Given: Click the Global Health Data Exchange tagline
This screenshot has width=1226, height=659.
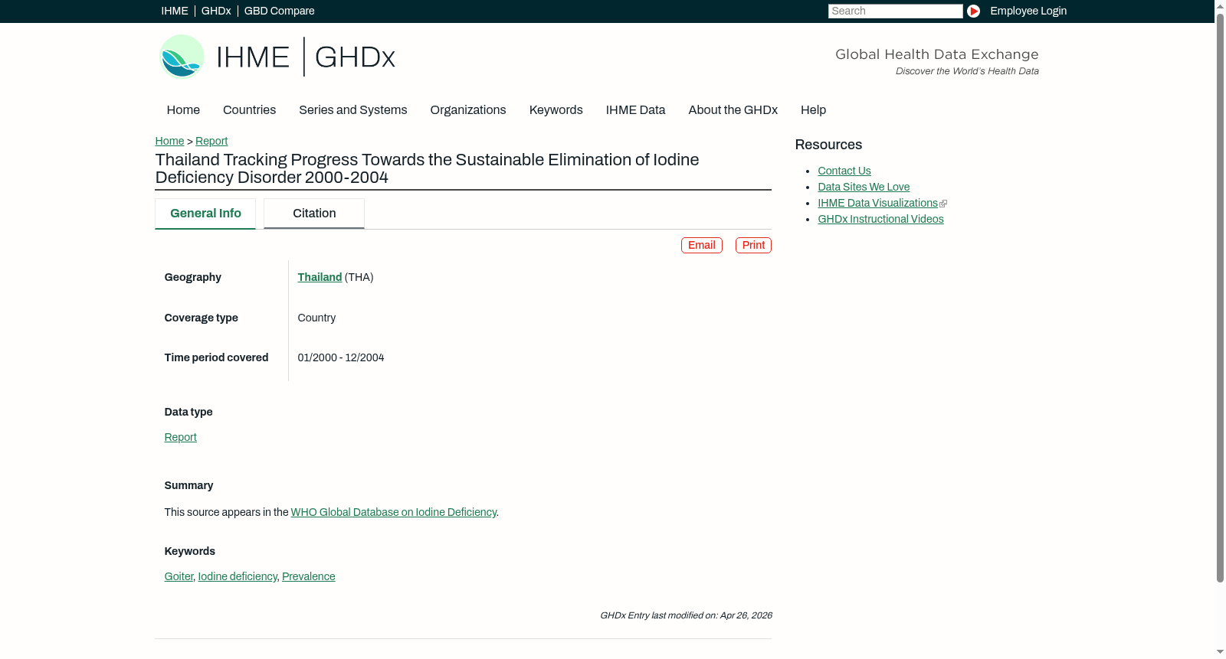Looking at the screenshot, I should [x=936, y=61].
